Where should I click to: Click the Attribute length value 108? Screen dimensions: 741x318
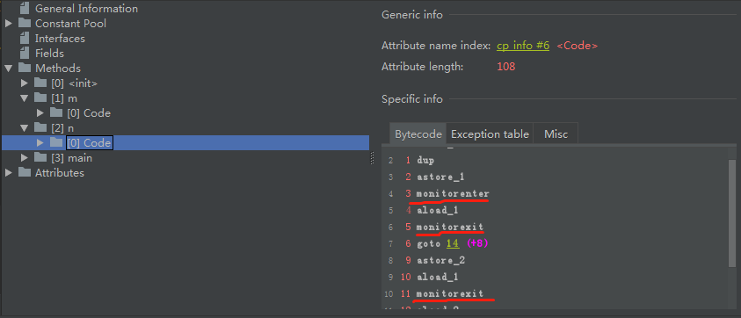(505, 67)
